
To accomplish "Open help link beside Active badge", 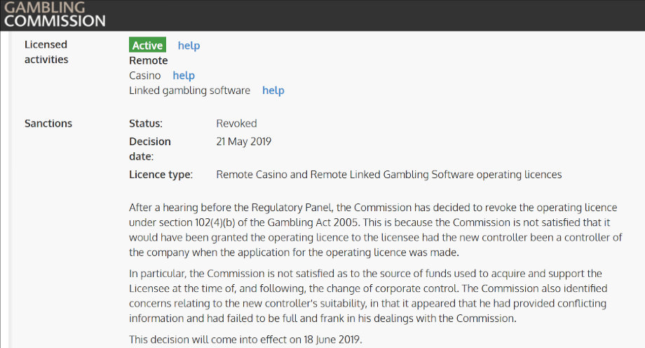I will [x=189, y=46].
